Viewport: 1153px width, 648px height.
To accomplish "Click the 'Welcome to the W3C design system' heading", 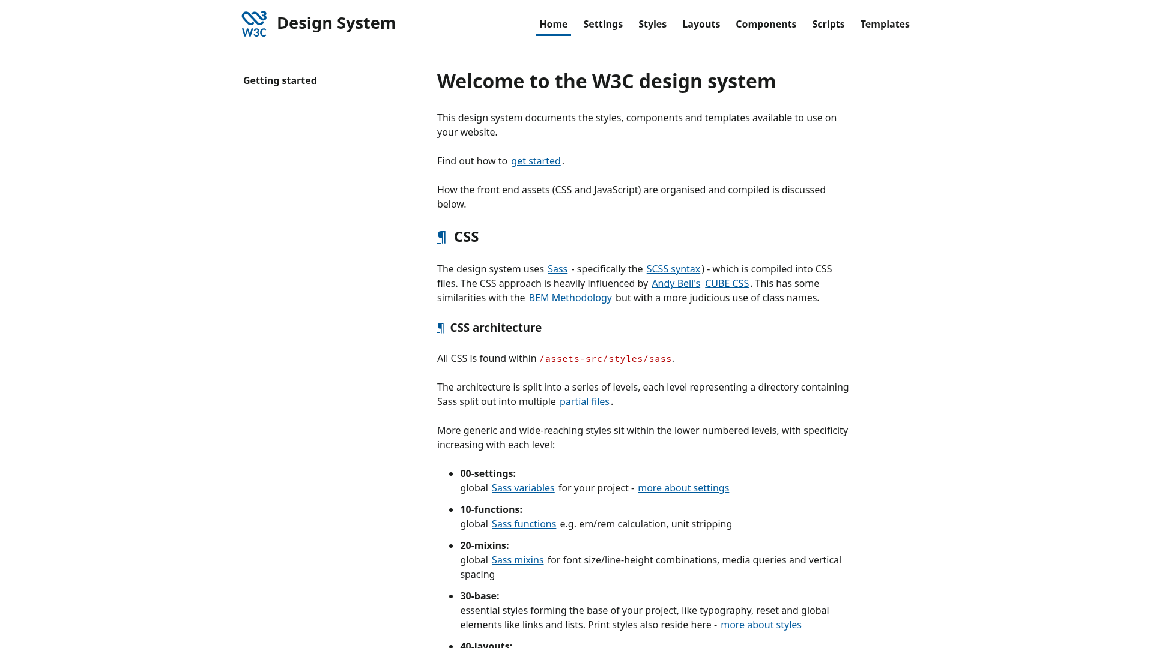I will click(606, 81).
